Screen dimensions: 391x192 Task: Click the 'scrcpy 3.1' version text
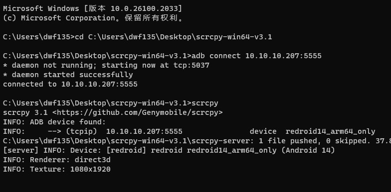click(x=25, y=112)
